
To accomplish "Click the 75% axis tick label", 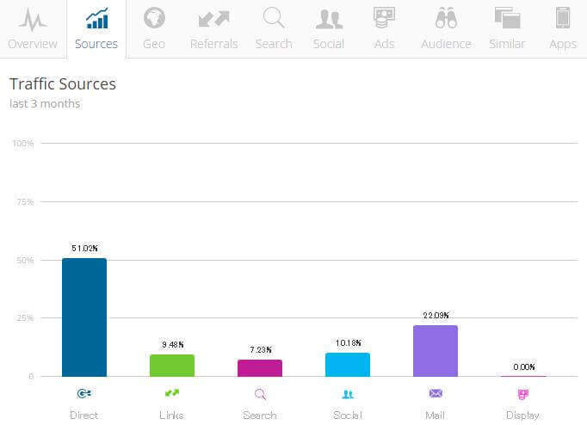I will tap(25, 202).
